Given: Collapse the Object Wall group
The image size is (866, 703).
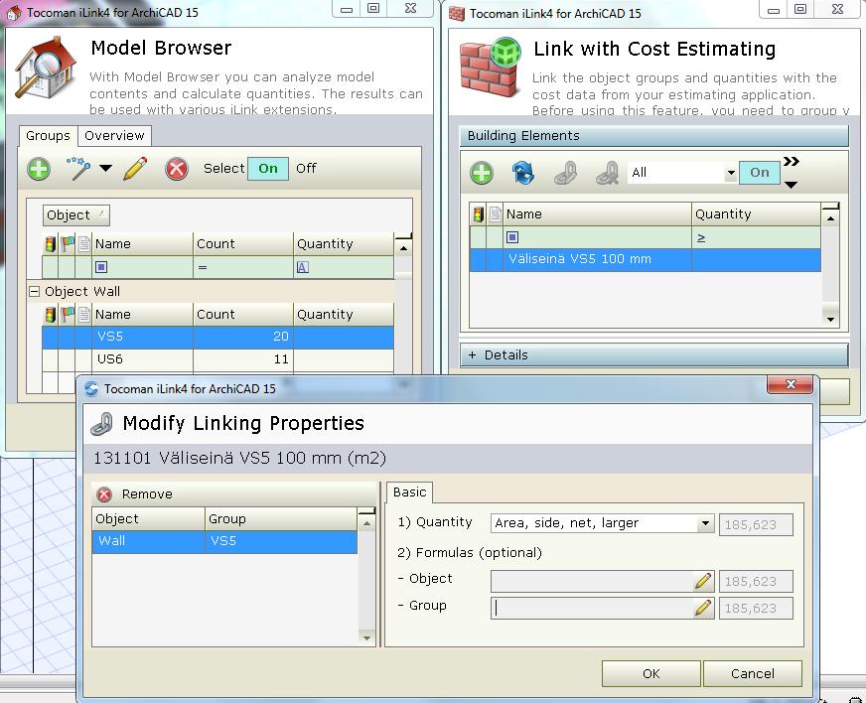Looking at the screenshot, I should coord(34,291).
